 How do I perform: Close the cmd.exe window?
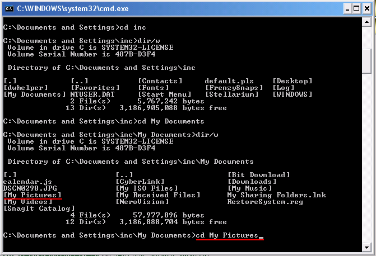tap(367, 9)
